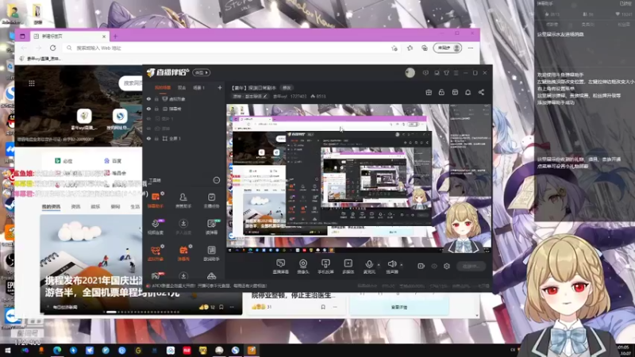Switch to the first highlighted scene tab
Image resolution: width=635 pixels, height=357 pixels.
(x=163, y=87)
